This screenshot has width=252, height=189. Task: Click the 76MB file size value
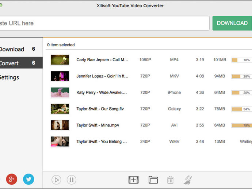coord(219,109)
